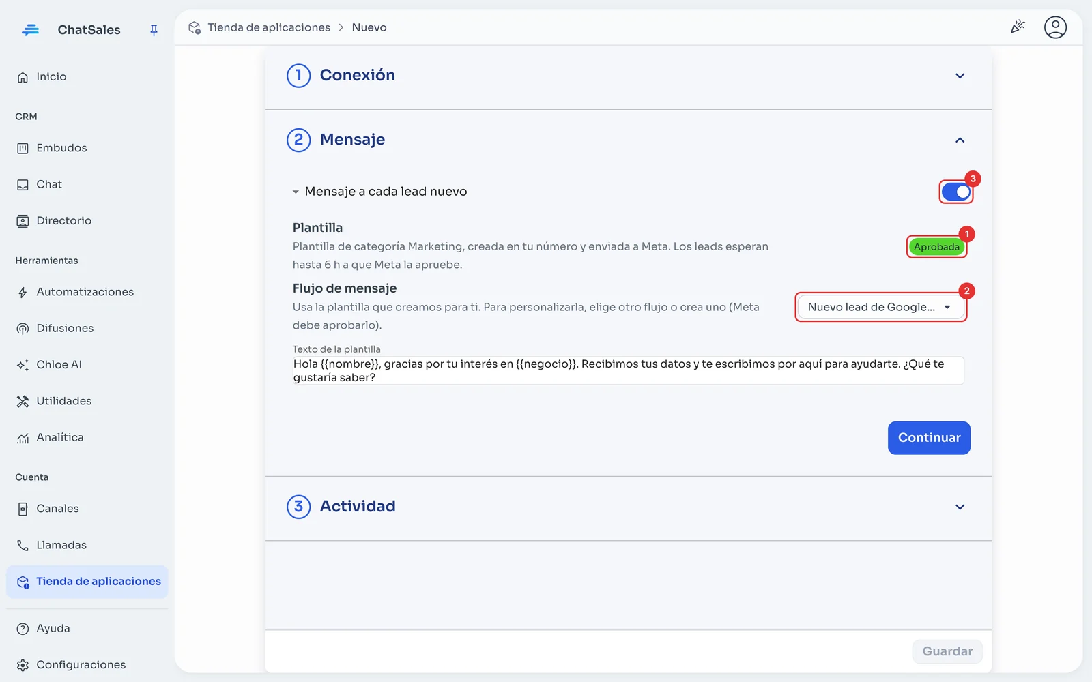This screenshot has width=1092, height=682.
Task: Expand the Actividad section chevron
Action: tap(960, 507)
